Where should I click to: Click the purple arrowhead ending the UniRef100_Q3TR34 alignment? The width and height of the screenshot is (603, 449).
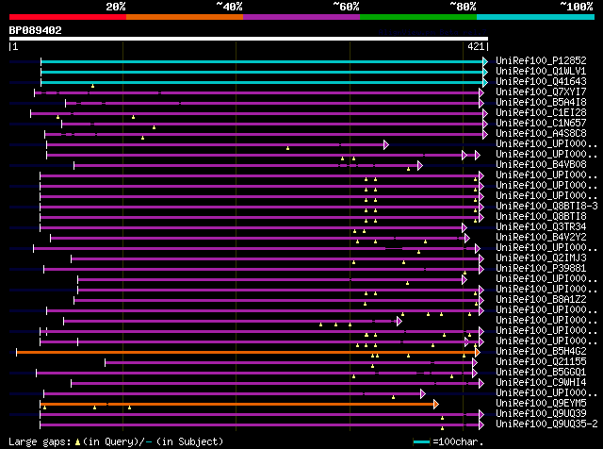(x=464, y=228)
